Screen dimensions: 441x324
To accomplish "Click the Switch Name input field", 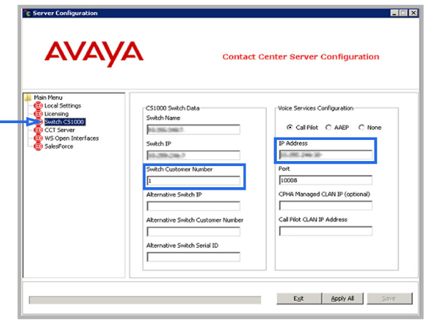I will click(193, 129).
